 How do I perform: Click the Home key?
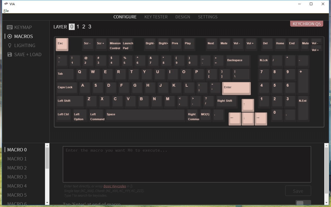[x=280, y=45]
